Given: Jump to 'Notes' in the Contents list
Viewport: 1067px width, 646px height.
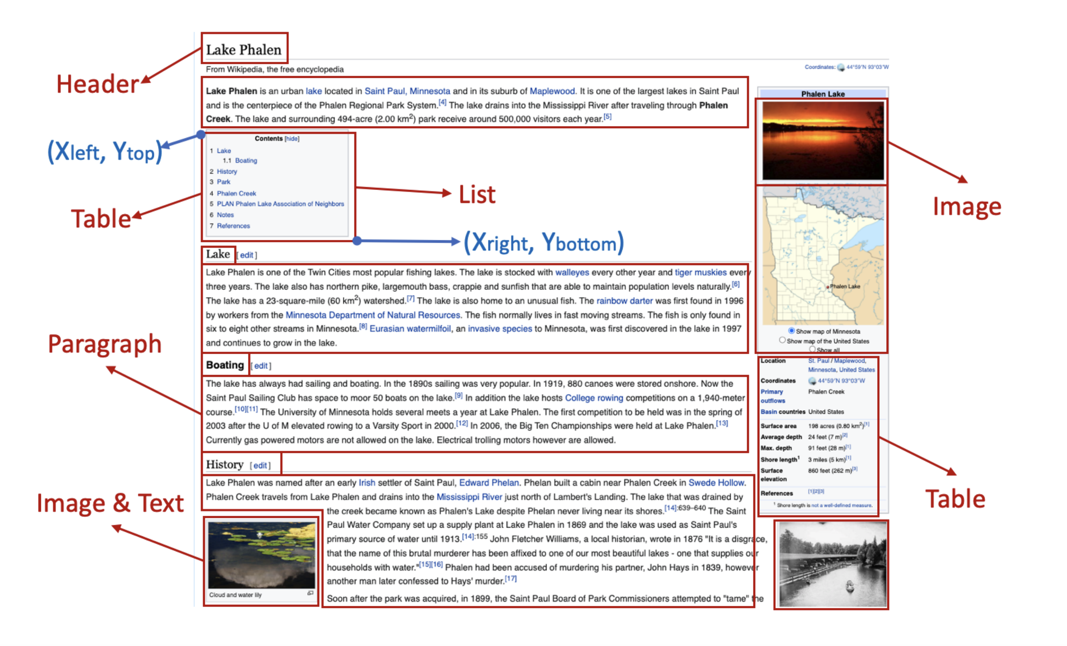Looking at the screenshot, I should [225, 215].
